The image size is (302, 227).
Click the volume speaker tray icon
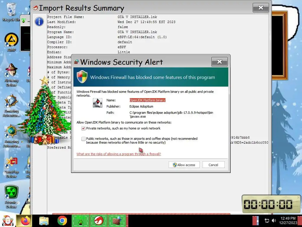[x=274, y=220]
